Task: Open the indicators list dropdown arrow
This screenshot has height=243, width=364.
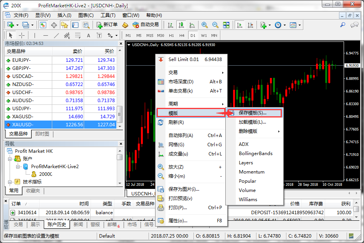Action: (x=270, y=25)
